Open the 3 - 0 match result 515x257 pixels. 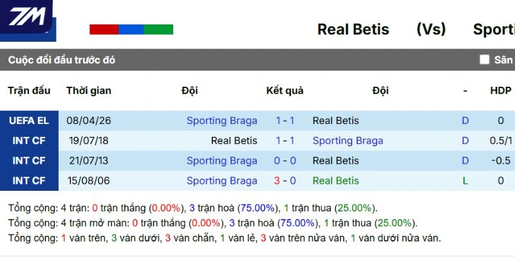click(285, 181)
